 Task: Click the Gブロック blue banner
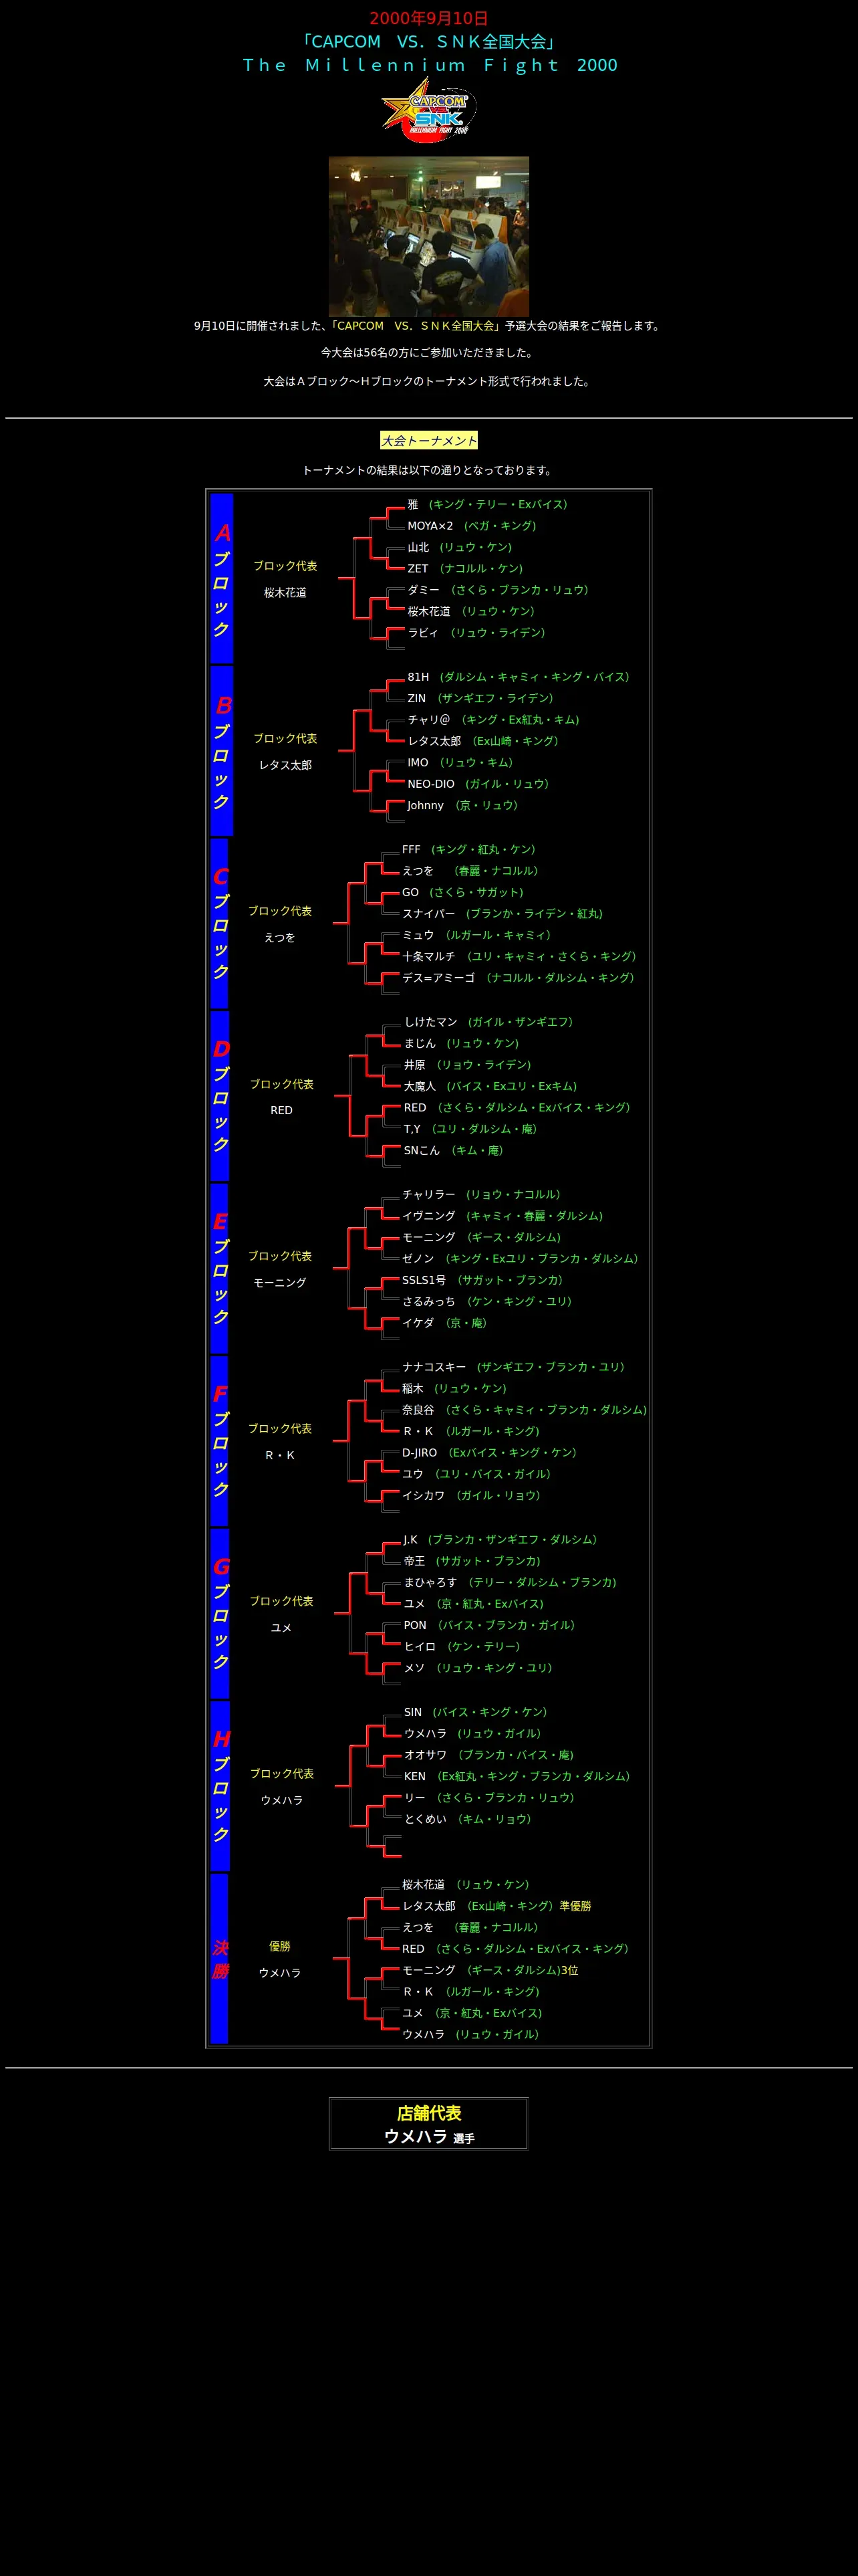[x=220, y=1614]
